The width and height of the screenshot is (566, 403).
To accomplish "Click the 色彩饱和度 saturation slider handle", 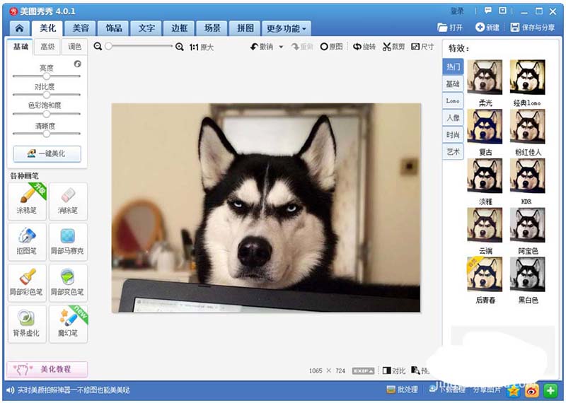I will [x=46, y=114].
